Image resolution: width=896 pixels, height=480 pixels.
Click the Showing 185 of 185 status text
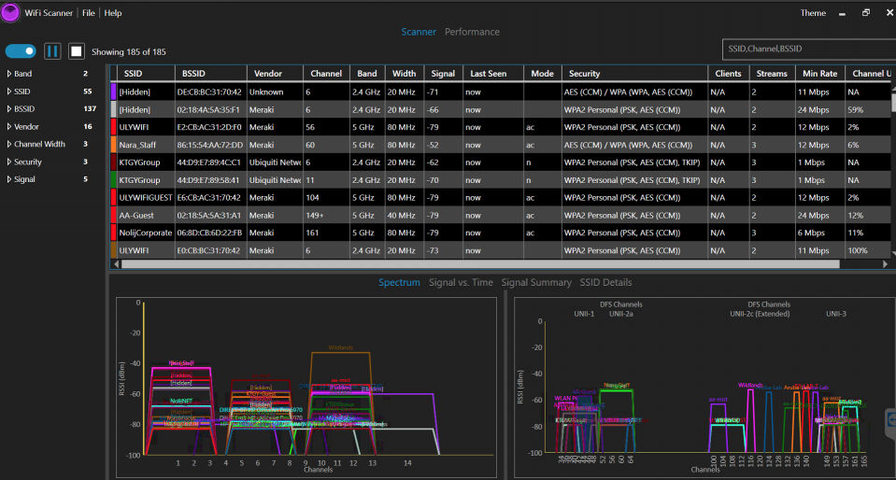pos(129,52)
